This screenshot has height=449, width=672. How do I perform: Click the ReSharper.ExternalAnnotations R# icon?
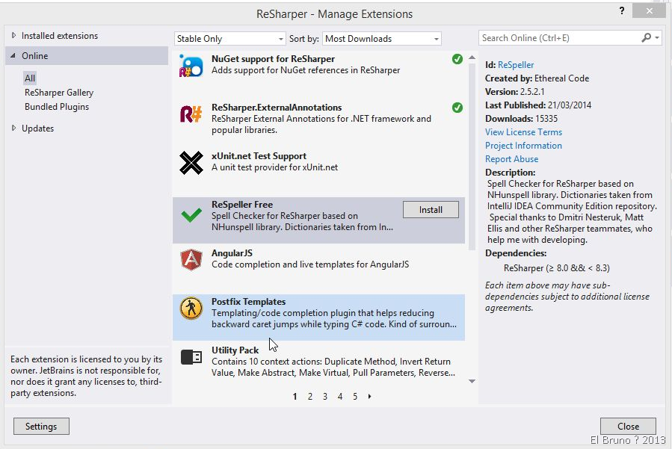191,114
